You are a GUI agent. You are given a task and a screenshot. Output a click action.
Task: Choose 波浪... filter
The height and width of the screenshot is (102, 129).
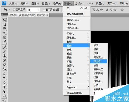point(99,45)
